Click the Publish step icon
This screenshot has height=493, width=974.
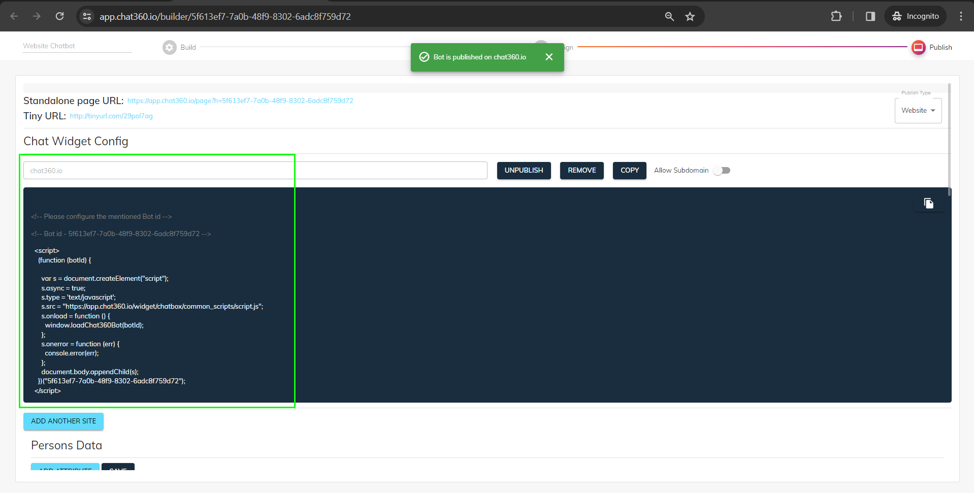click(x=918, y=47)
